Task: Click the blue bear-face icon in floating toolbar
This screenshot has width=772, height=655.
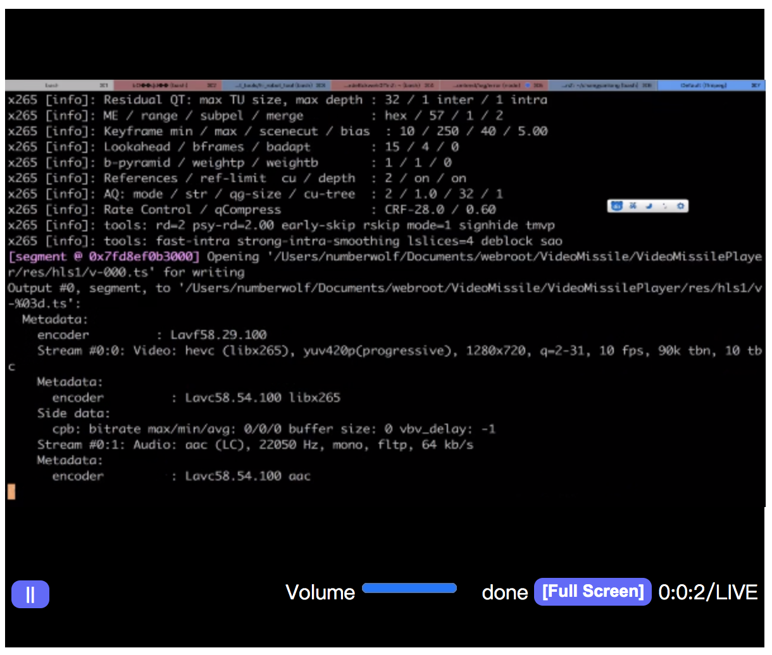Action: tap(616, 206)
